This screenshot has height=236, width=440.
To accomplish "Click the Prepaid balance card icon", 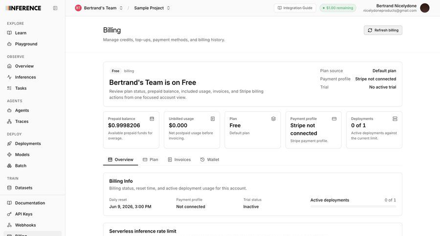I will point(152,118).
